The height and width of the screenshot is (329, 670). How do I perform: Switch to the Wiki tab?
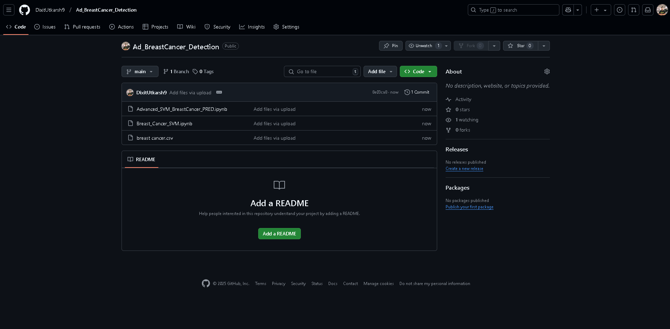click(x=186, y=27)
